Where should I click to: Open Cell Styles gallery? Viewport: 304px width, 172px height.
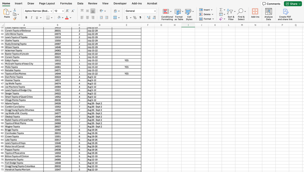point(189,14)
